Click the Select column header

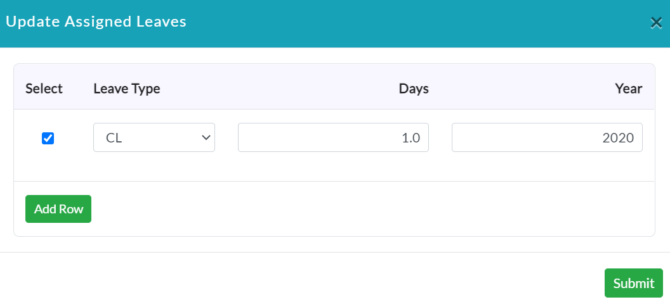44,89
